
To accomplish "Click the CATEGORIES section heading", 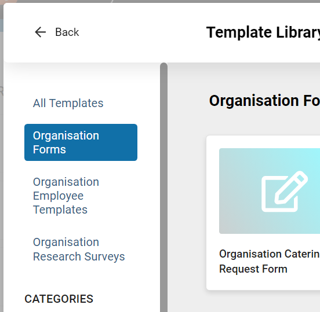I will [x=59, y=299].
